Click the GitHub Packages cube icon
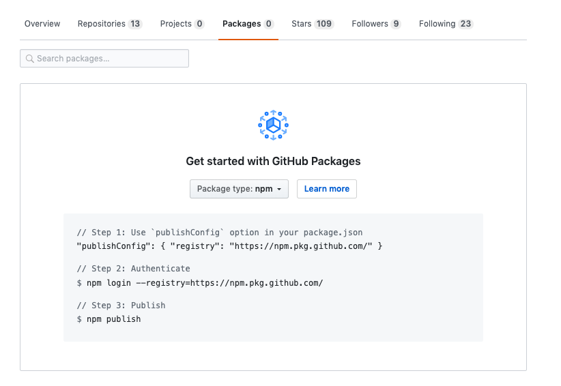This screenshot has width=561, height=386. click(273, 125)
